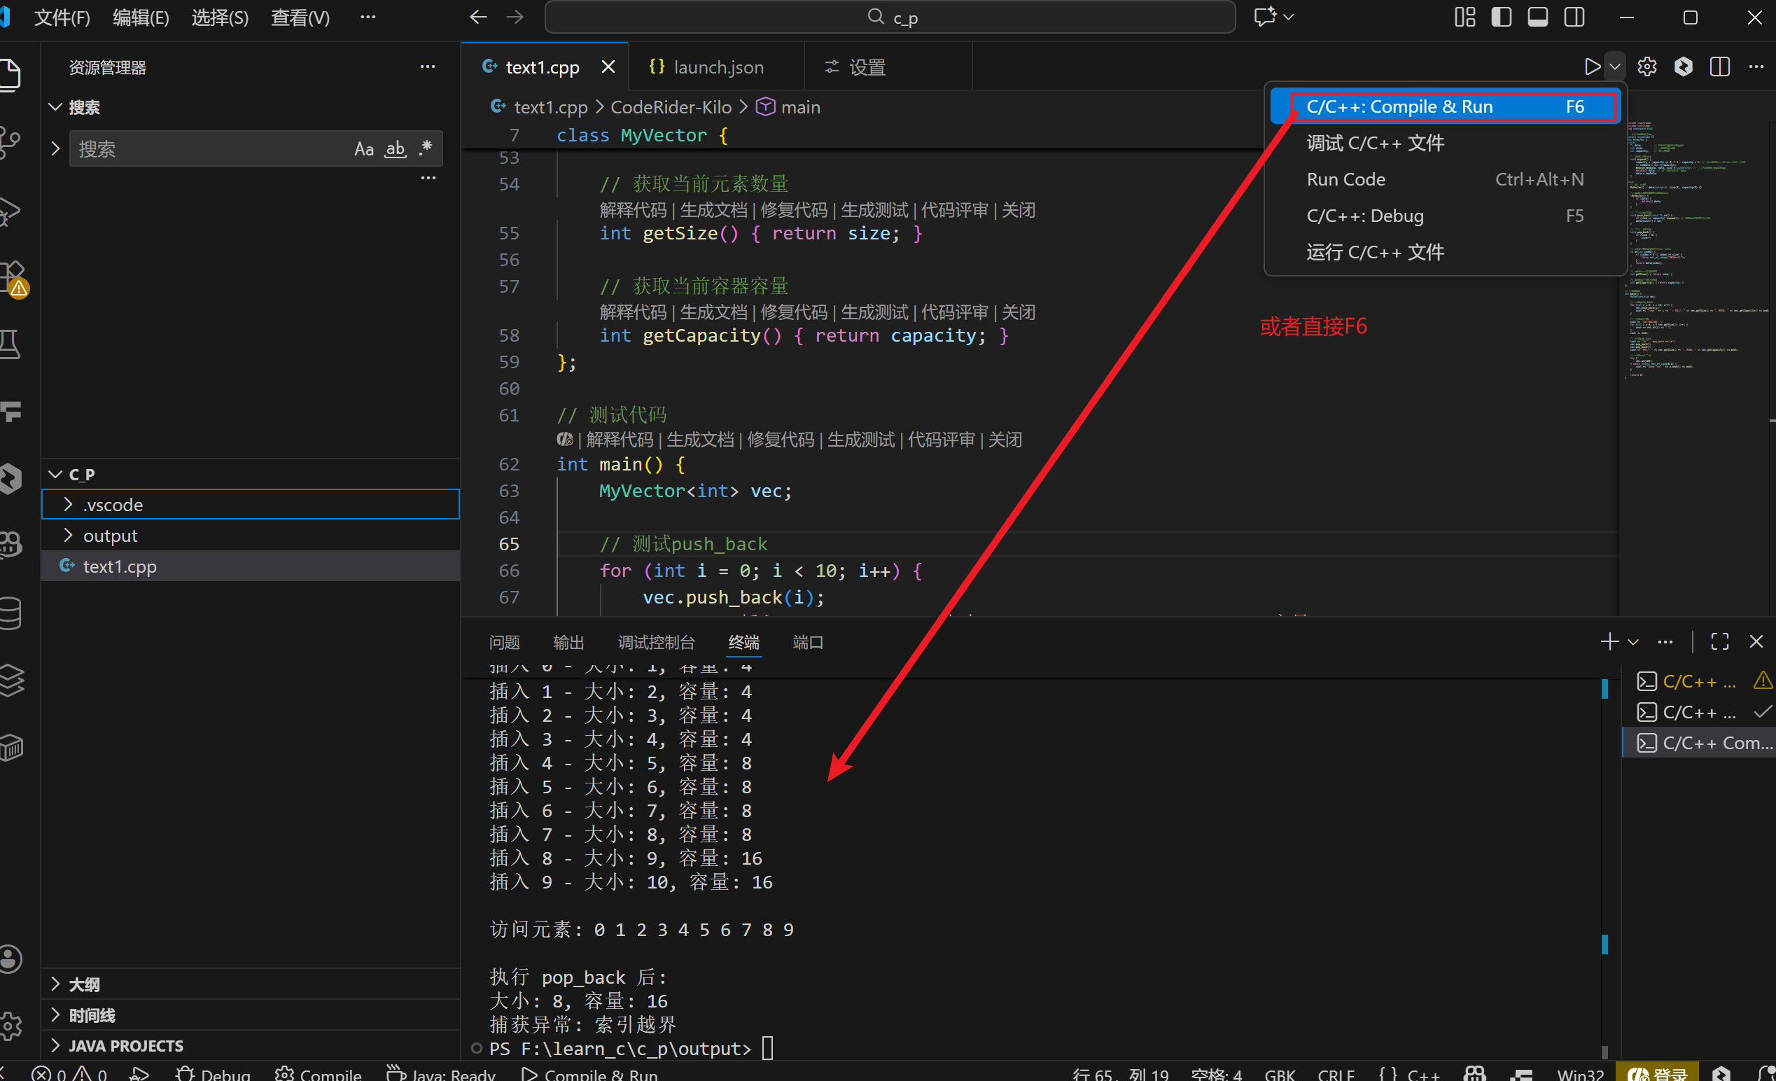Expand the .vscode folder
This screenshot has width=1776, height=1081.
click(113, 505)
